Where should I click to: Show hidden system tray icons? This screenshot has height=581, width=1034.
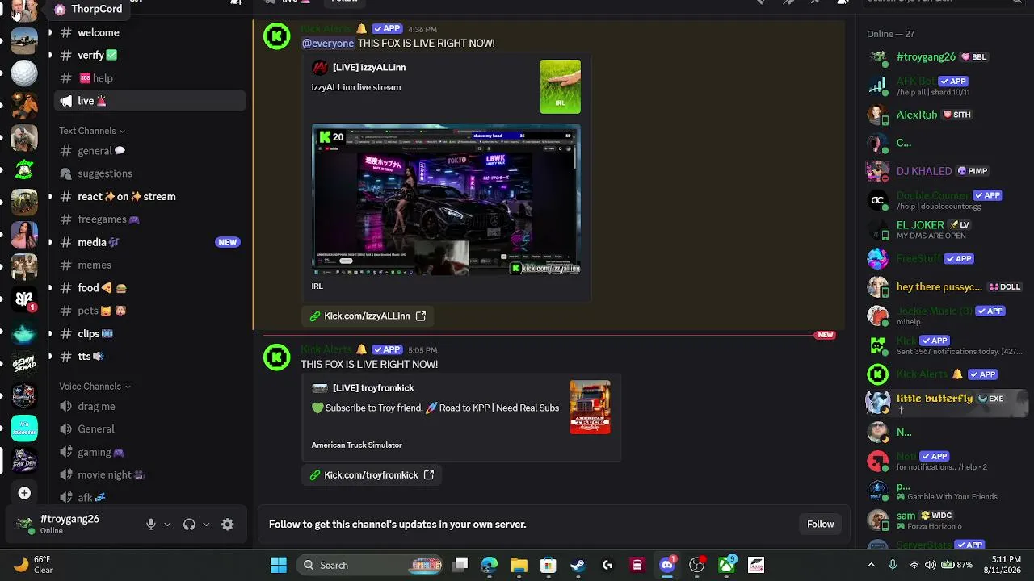coord(871,565)
